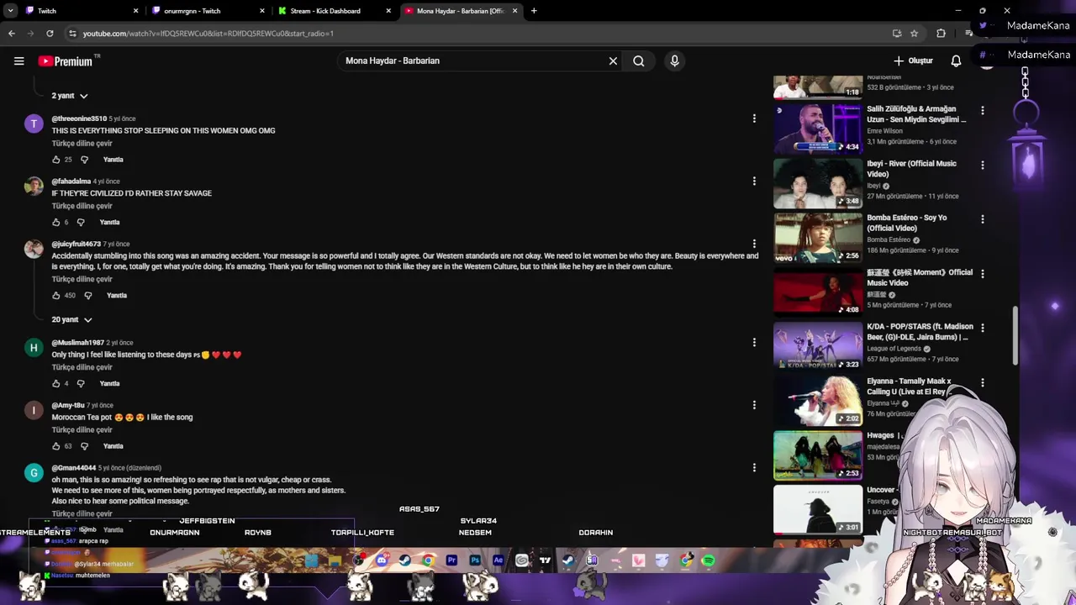This screenshot has width=1076, height=605.
Task: Open the YouTube hamburger guide menu
Action: (18, 60)
